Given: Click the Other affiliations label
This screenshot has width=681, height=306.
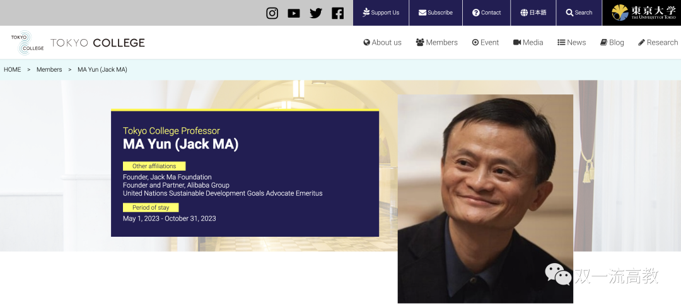Looking at the screenshot, I should tap(154, 166).
